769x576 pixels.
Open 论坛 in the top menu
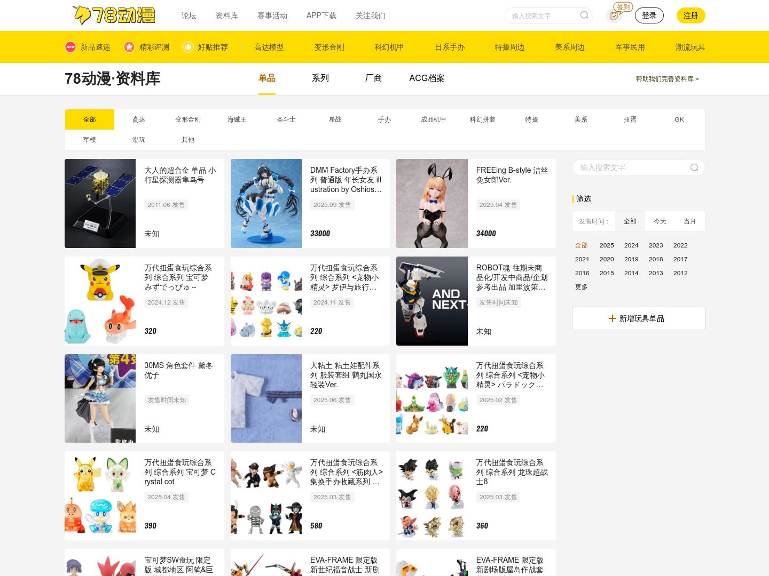[x=189, y=15]
